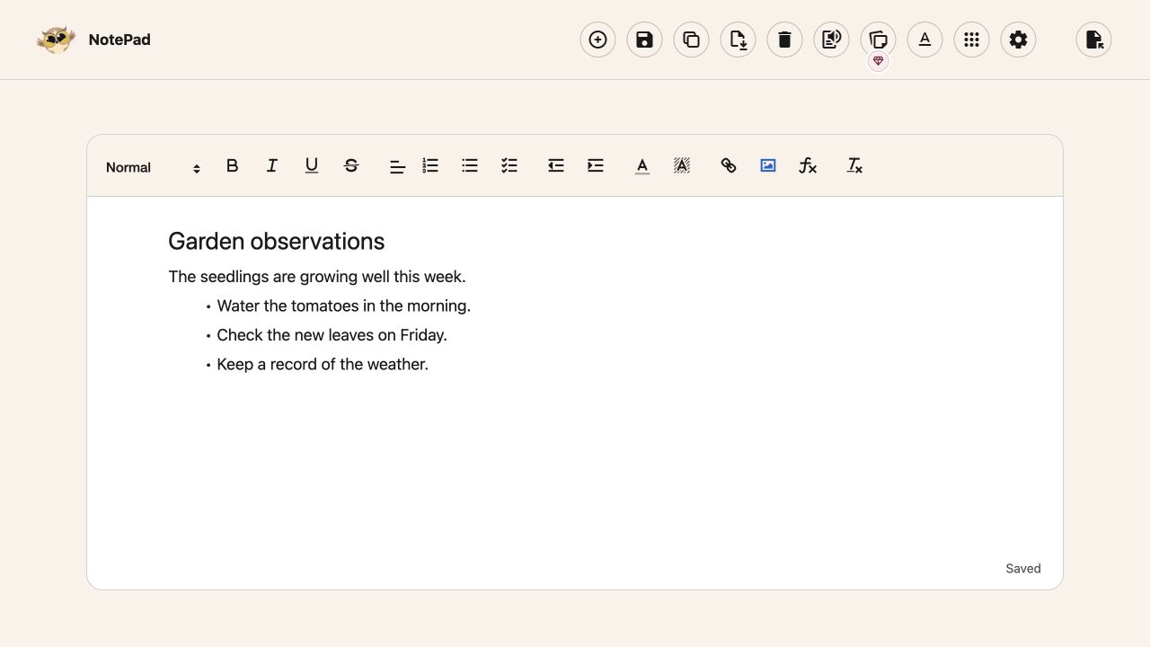The height and width of the screenshot is (647, 1150).
Task: Clear formatting with the Tx icon
Action: pos(854,165)
